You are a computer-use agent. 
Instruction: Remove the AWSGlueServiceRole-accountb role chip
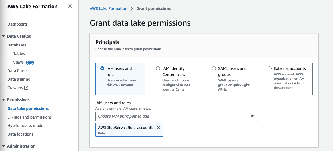tap(159, 128)
